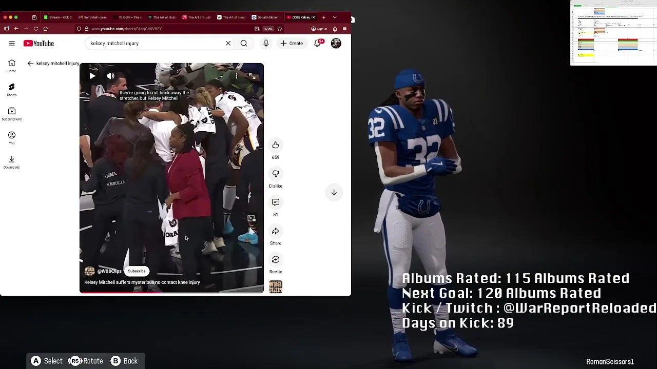Open the spreadsheet thumbnail window

click(613, 33)
